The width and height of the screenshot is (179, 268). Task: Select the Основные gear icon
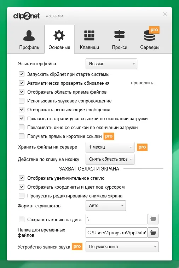coord(59,35)
